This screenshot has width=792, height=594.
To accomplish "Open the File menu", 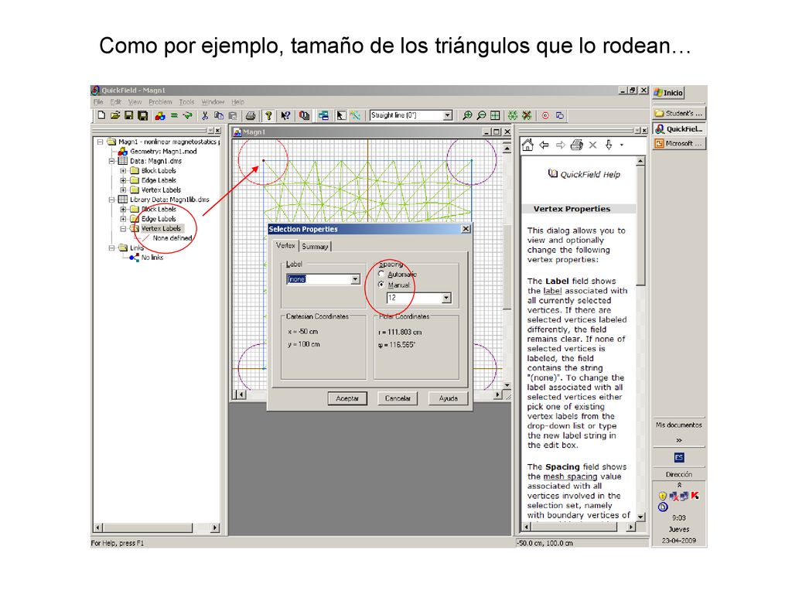I will 98,101.
